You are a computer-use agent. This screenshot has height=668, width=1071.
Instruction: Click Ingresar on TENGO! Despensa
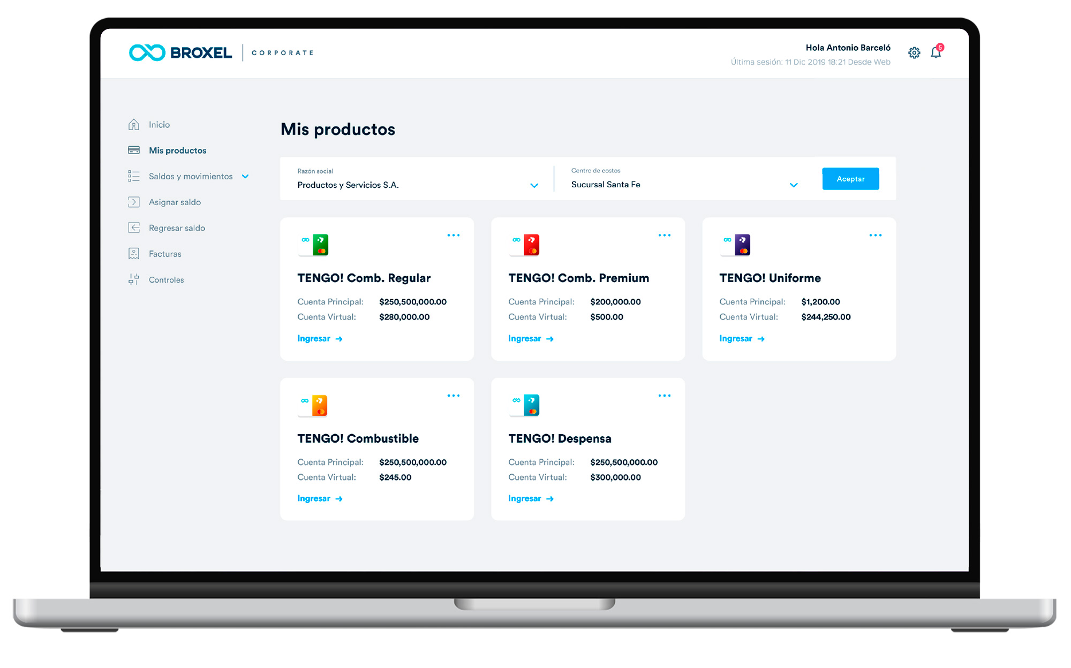[x=531, y=498]
